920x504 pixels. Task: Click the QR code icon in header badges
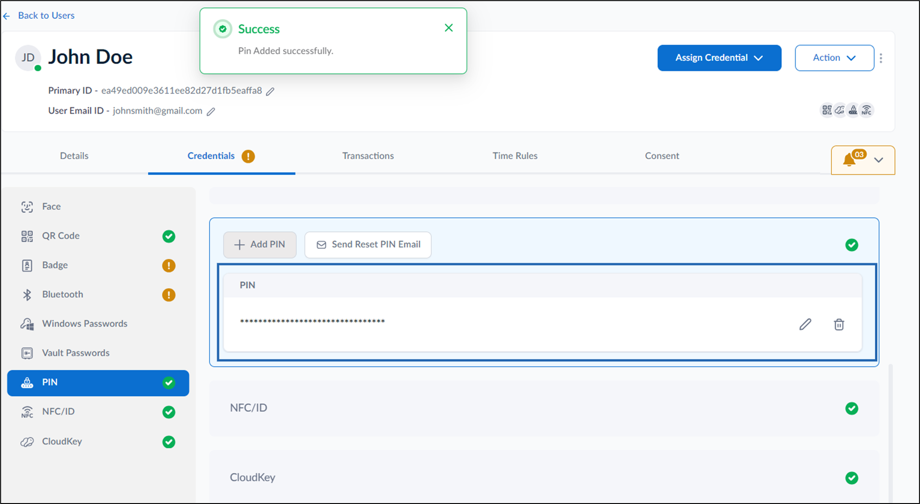827,110
